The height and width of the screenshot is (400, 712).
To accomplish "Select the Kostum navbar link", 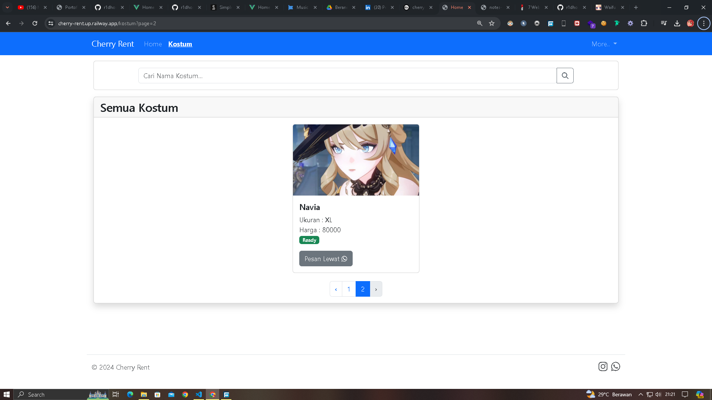I will (x=180, y=44).
